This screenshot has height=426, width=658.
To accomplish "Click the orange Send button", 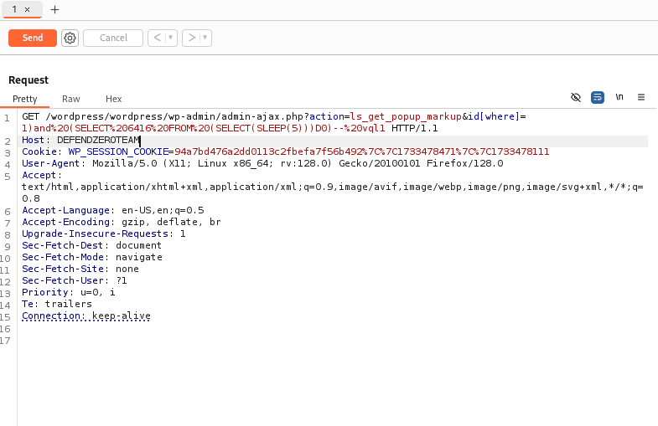I will click(33, 38).
